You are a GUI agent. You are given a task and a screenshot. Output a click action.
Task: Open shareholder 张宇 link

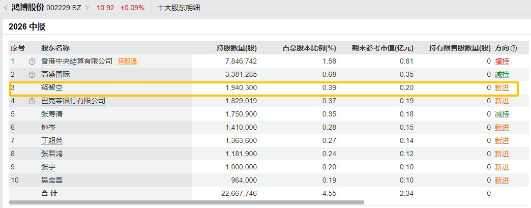coord(48,167)
